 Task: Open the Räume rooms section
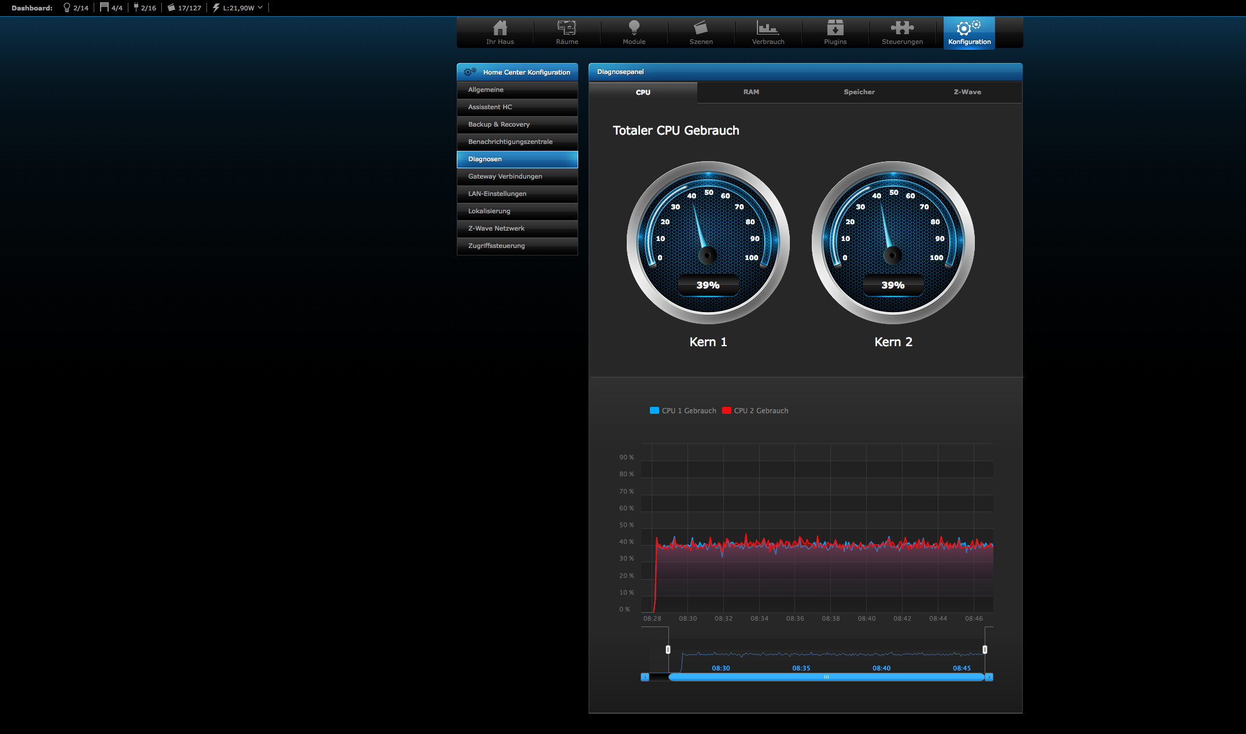point(567,32)
